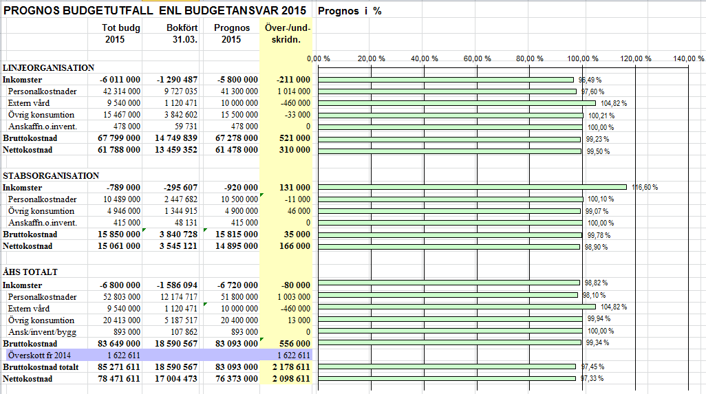Click the cell with value -80 000

click(x=295, y=285)
